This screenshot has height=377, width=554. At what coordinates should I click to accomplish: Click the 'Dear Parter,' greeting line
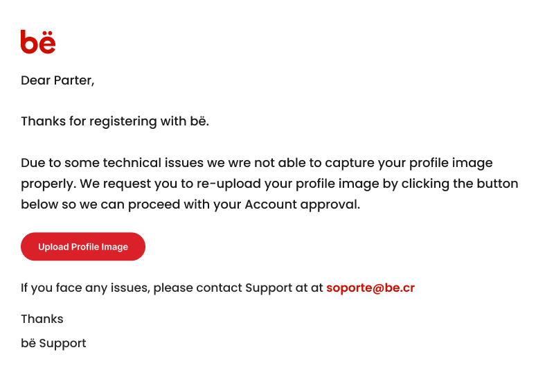57,80
